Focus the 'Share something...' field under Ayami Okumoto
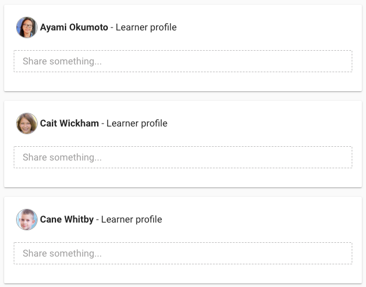Screen dimensions: 366x287 point(182,61)
